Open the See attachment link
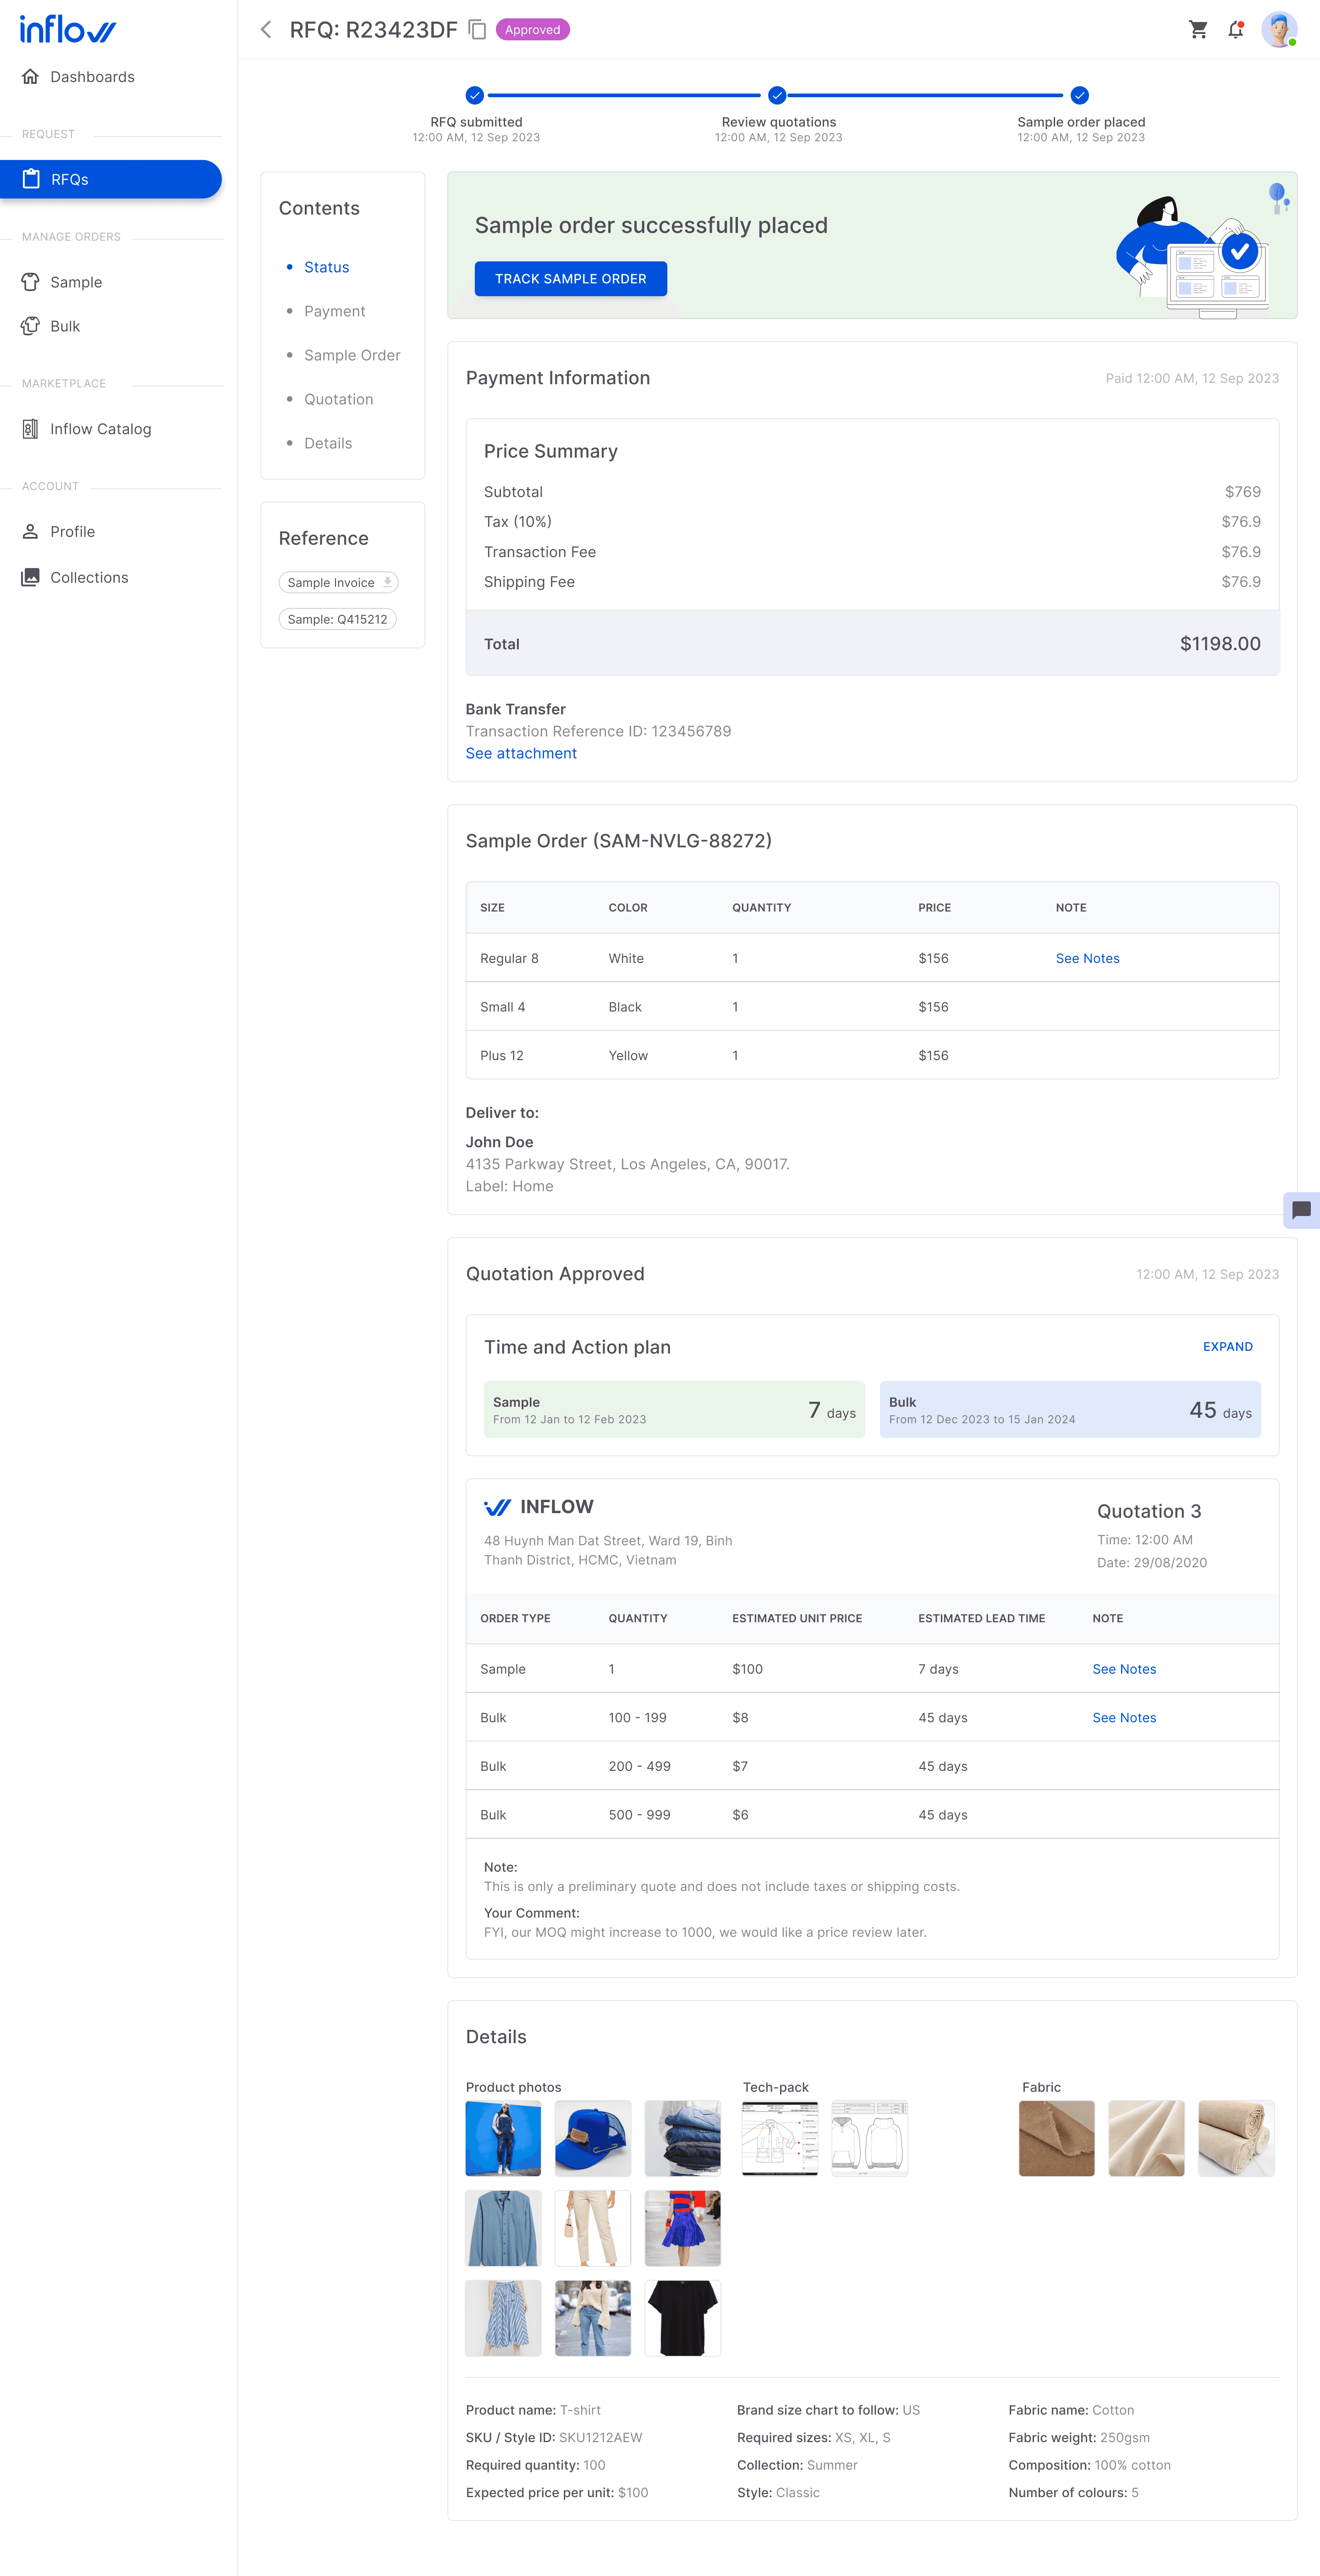This screenshot has height=2576, width=1320. click(x=521, y=753)
